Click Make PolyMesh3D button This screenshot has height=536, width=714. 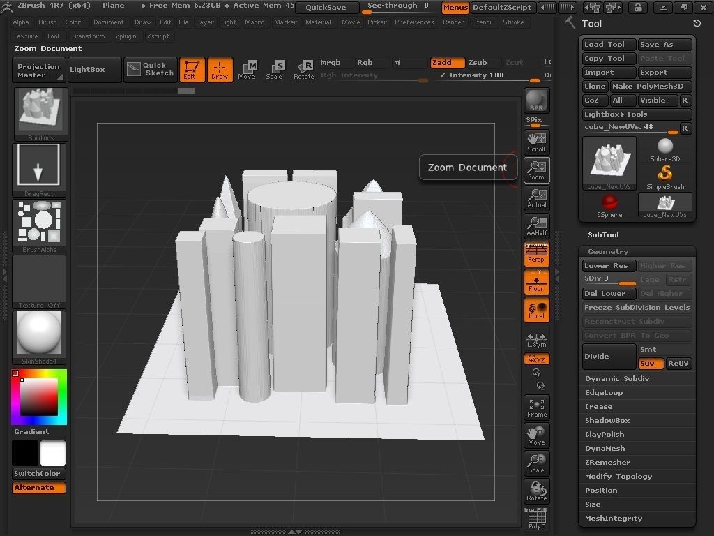(x=651, y=86)
